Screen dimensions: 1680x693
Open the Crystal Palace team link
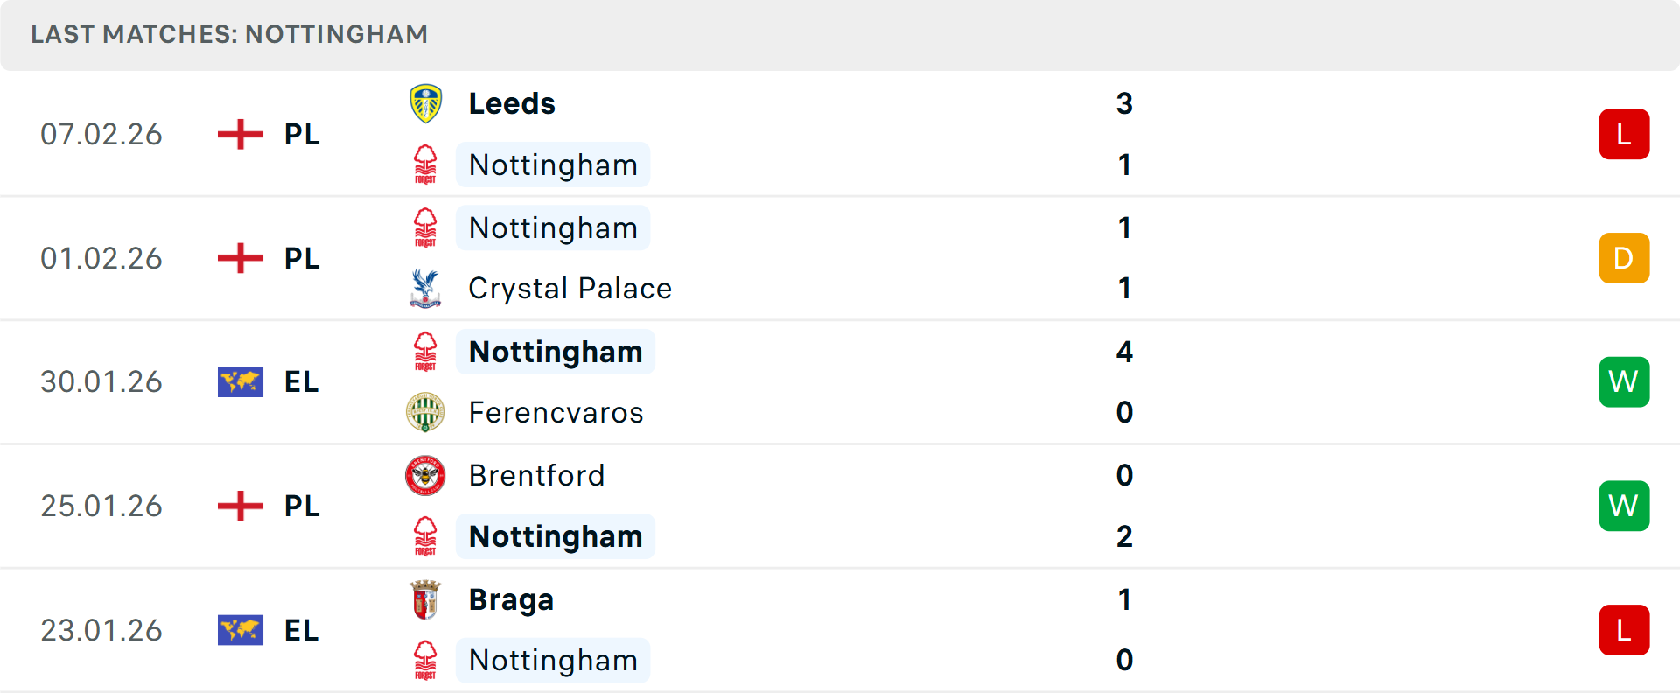pos(570,289)
